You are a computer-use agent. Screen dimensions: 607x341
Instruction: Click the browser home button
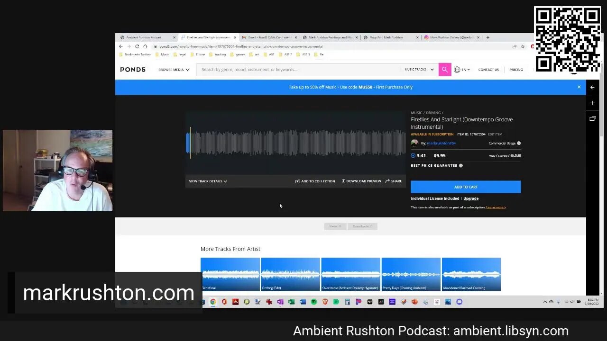pyautogui.click(x=145, y=46)
